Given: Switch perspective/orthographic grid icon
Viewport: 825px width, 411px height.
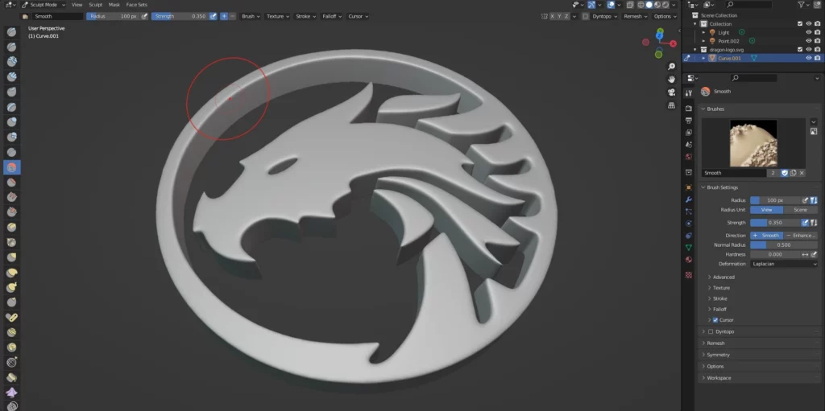Looking at the screenshot, I should (x=671, y=105).
